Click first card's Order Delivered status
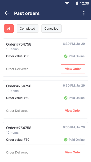91x162 pixels. point(17,69)
